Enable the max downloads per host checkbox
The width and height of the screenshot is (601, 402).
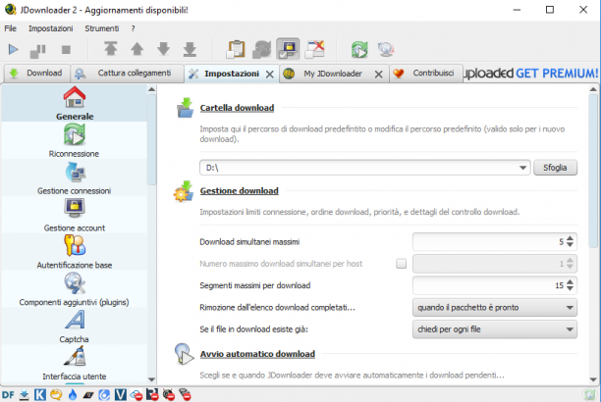point(401,264)
